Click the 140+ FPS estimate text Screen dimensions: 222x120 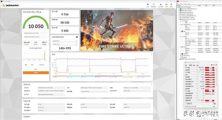point(65,48)
